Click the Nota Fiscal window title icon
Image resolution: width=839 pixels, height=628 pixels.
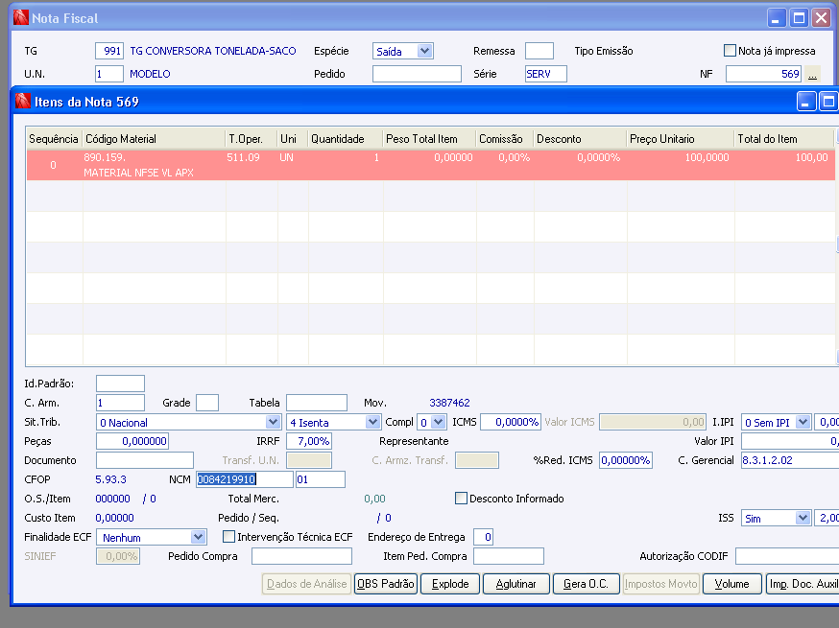(x=20, y=18)
